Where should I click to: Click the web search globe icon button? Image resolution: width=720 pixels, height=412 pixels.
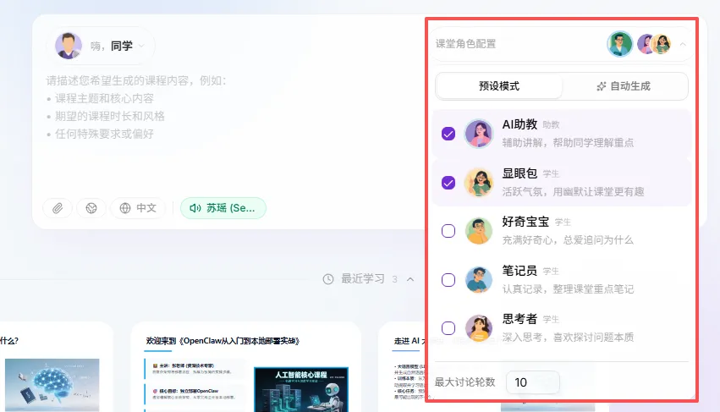click(x=91, y=208)
